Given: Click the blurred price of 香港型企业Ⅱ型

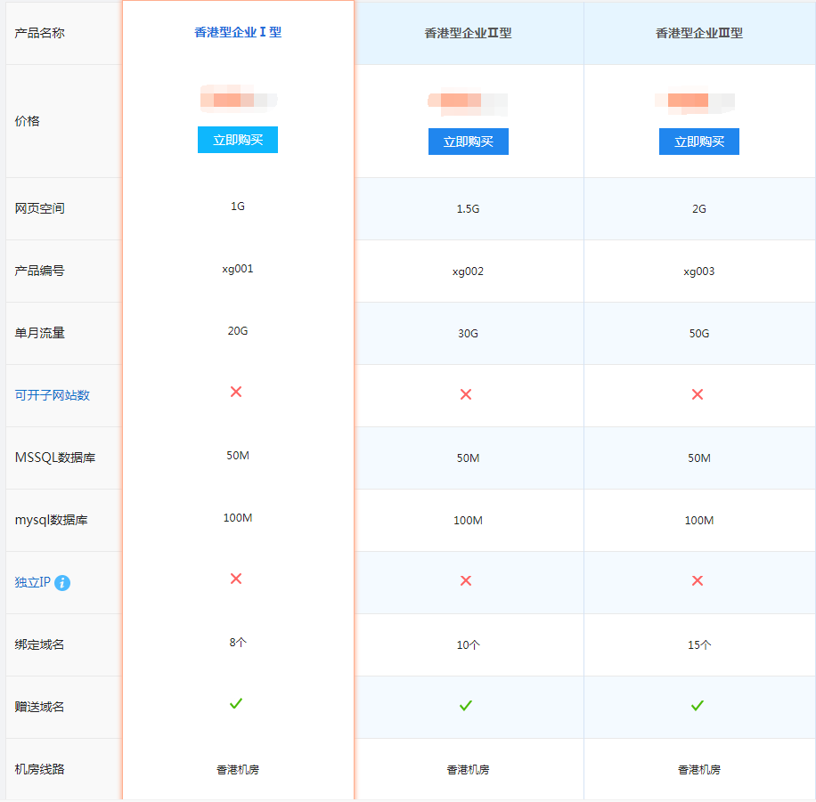Looking at the screenshot, I should coord(469,101).
